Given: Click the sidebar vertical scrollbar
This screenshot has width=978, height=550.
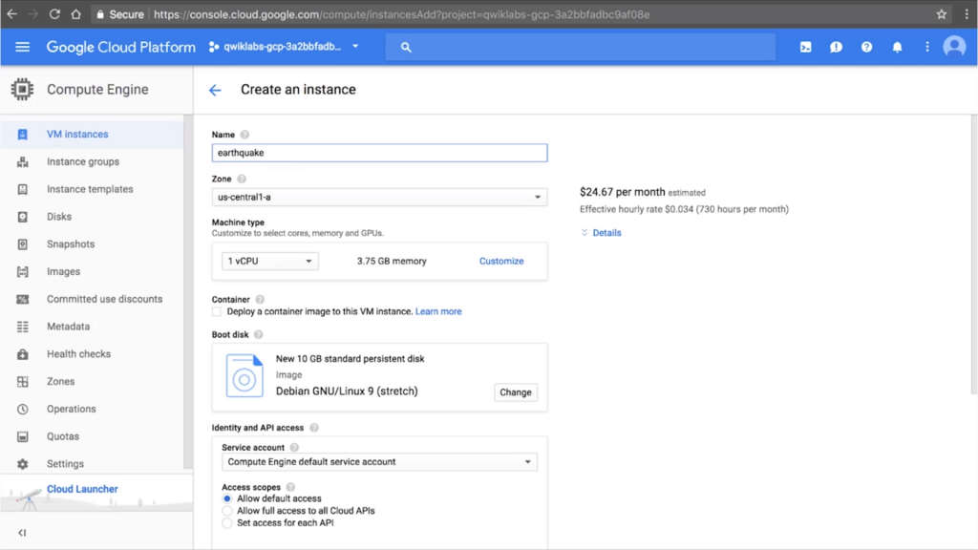Looking at the screenshot, I should click(x=188, y=291).
